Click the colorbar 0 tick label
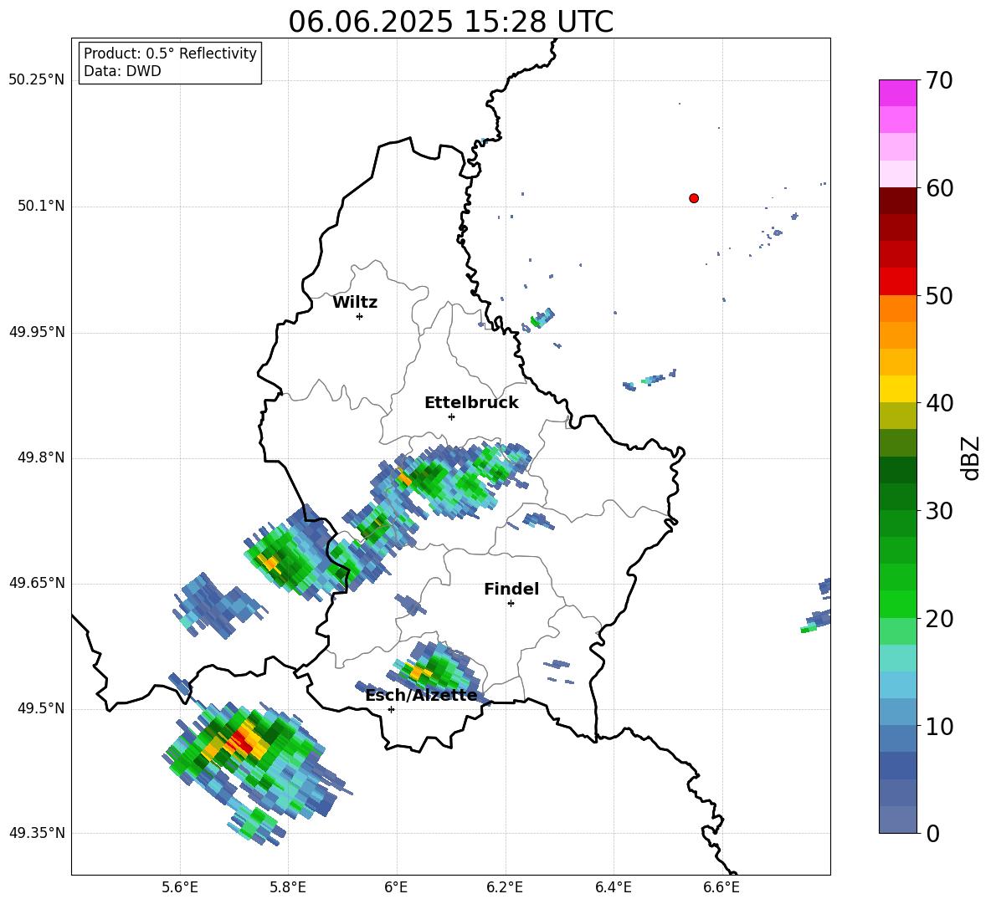 click(x=932, y=833)
